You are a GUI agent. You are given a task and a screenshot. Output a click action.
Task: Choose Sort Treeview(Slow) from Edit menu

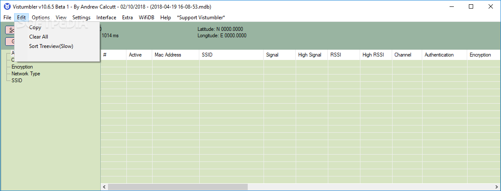coord(57,46)
